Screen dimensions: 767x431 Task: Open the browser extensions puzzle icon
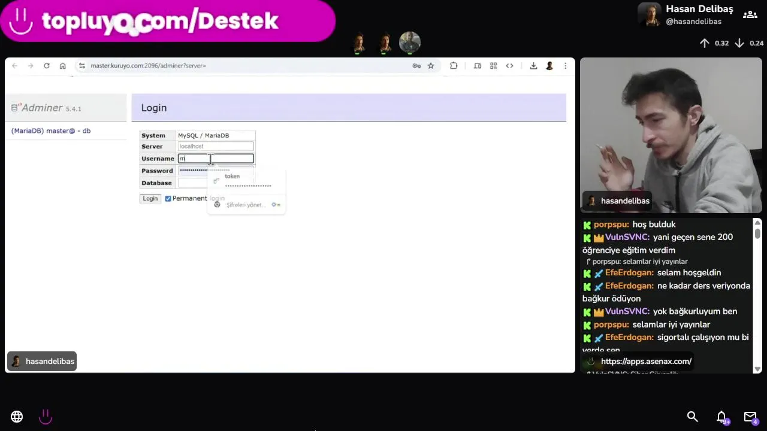pyautogui.click(x=454, y=66)
